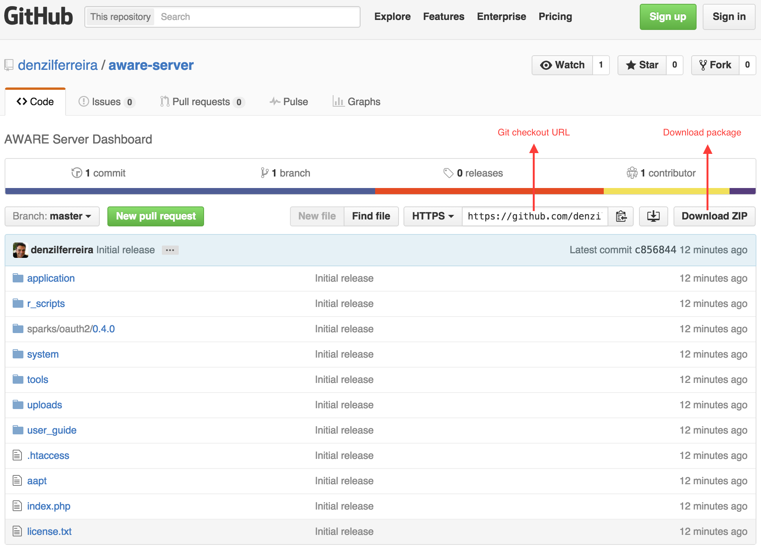This screenshot has height=551, width=761.
Task: Click the user_guide folder icon
Action: pos(18,430)
